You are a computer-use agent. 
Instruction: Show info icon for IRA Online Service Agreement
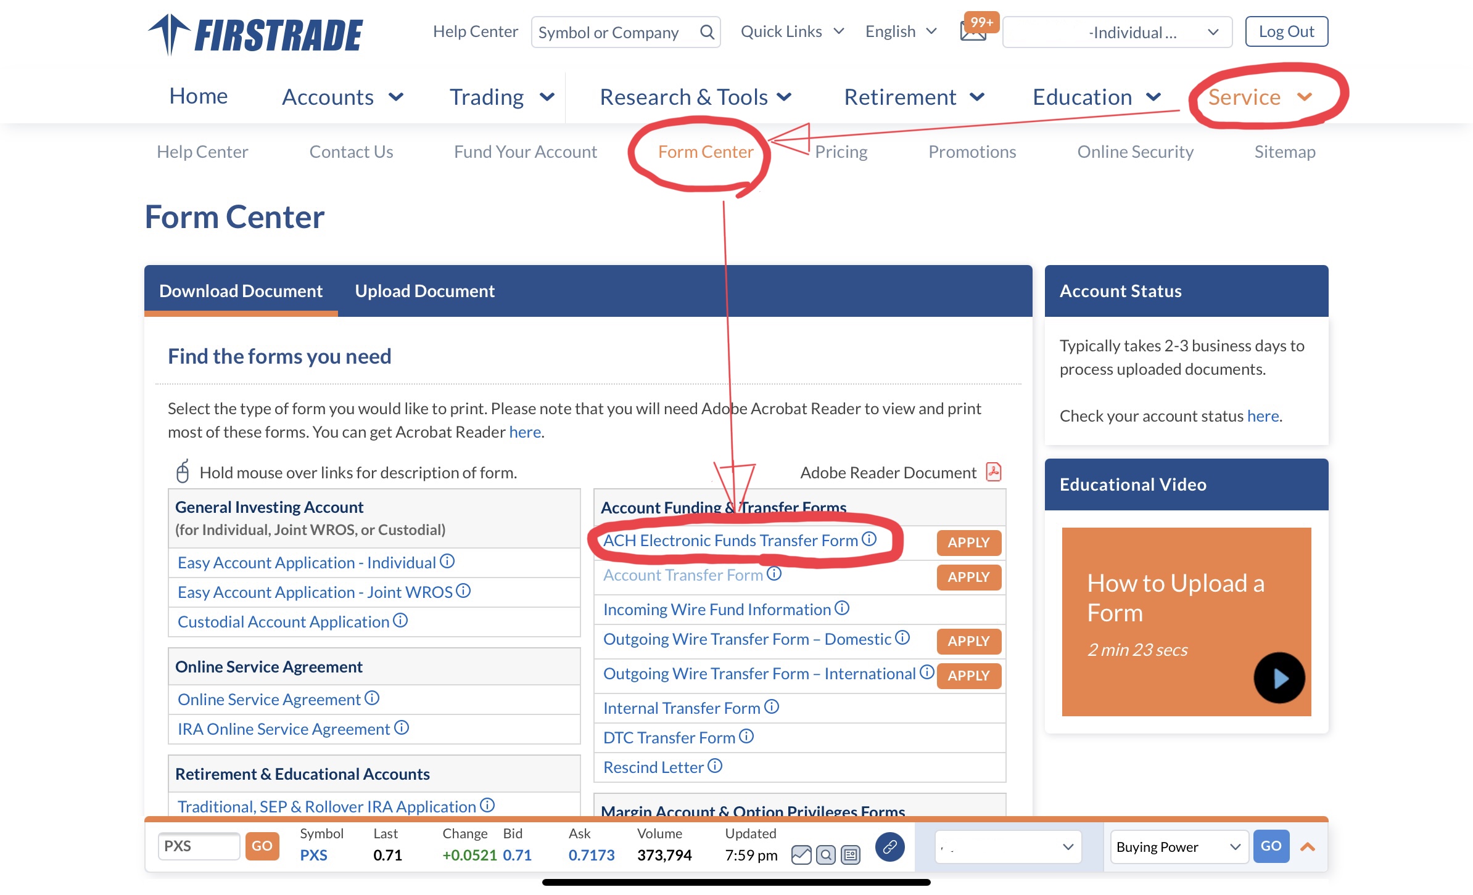[x=402, y=727]
